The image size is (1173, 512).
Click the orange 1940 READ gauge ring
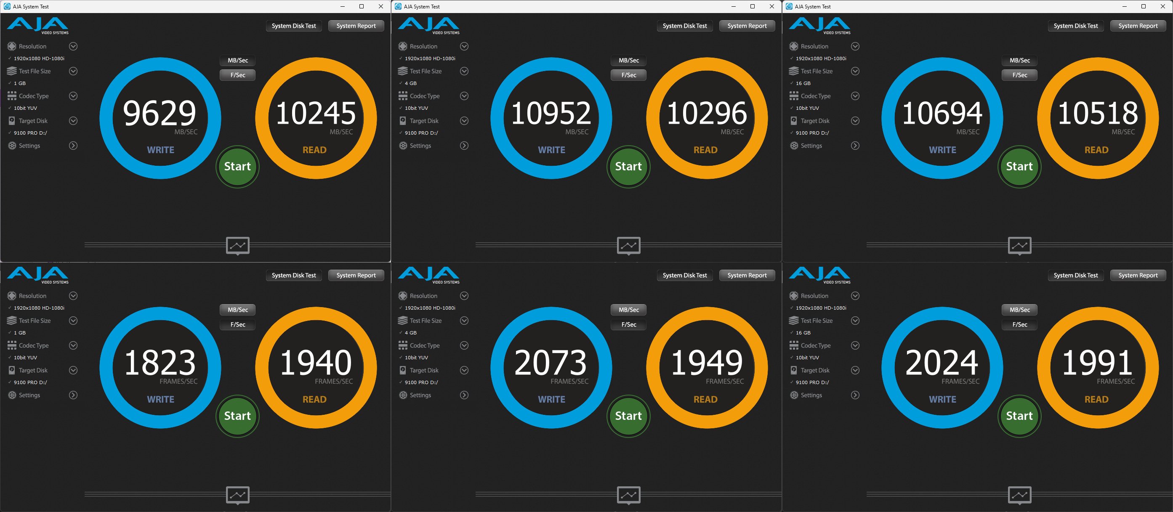click(x=316, y=314)
